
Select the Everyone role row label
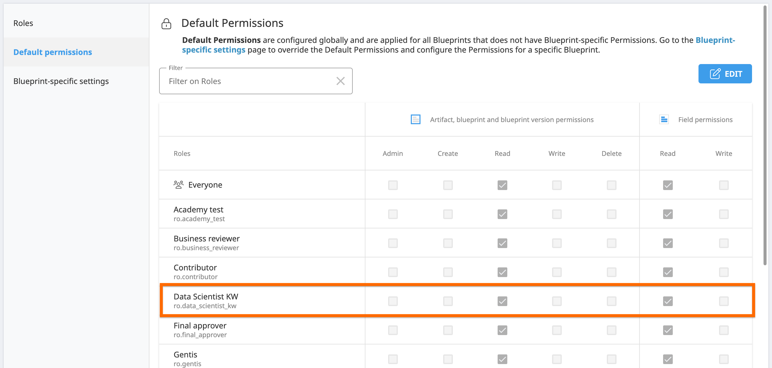pyautogui.click(x=205, y=185)
